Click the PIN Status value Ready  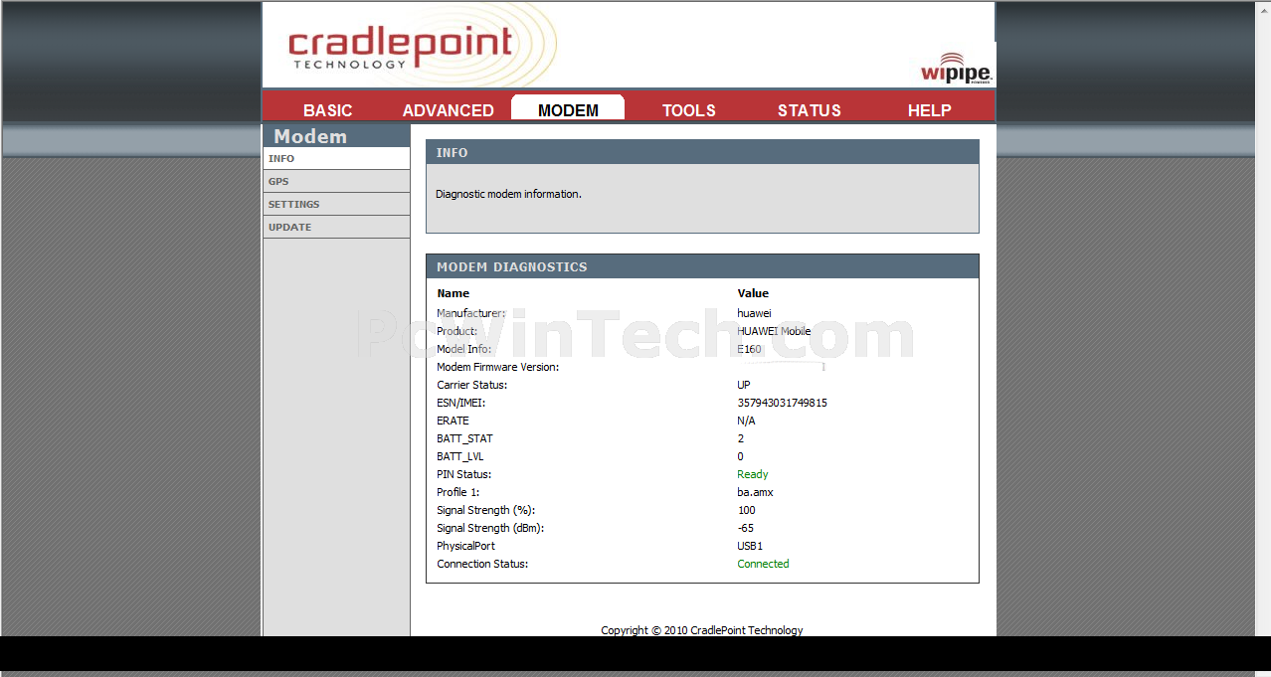[752, 474]
